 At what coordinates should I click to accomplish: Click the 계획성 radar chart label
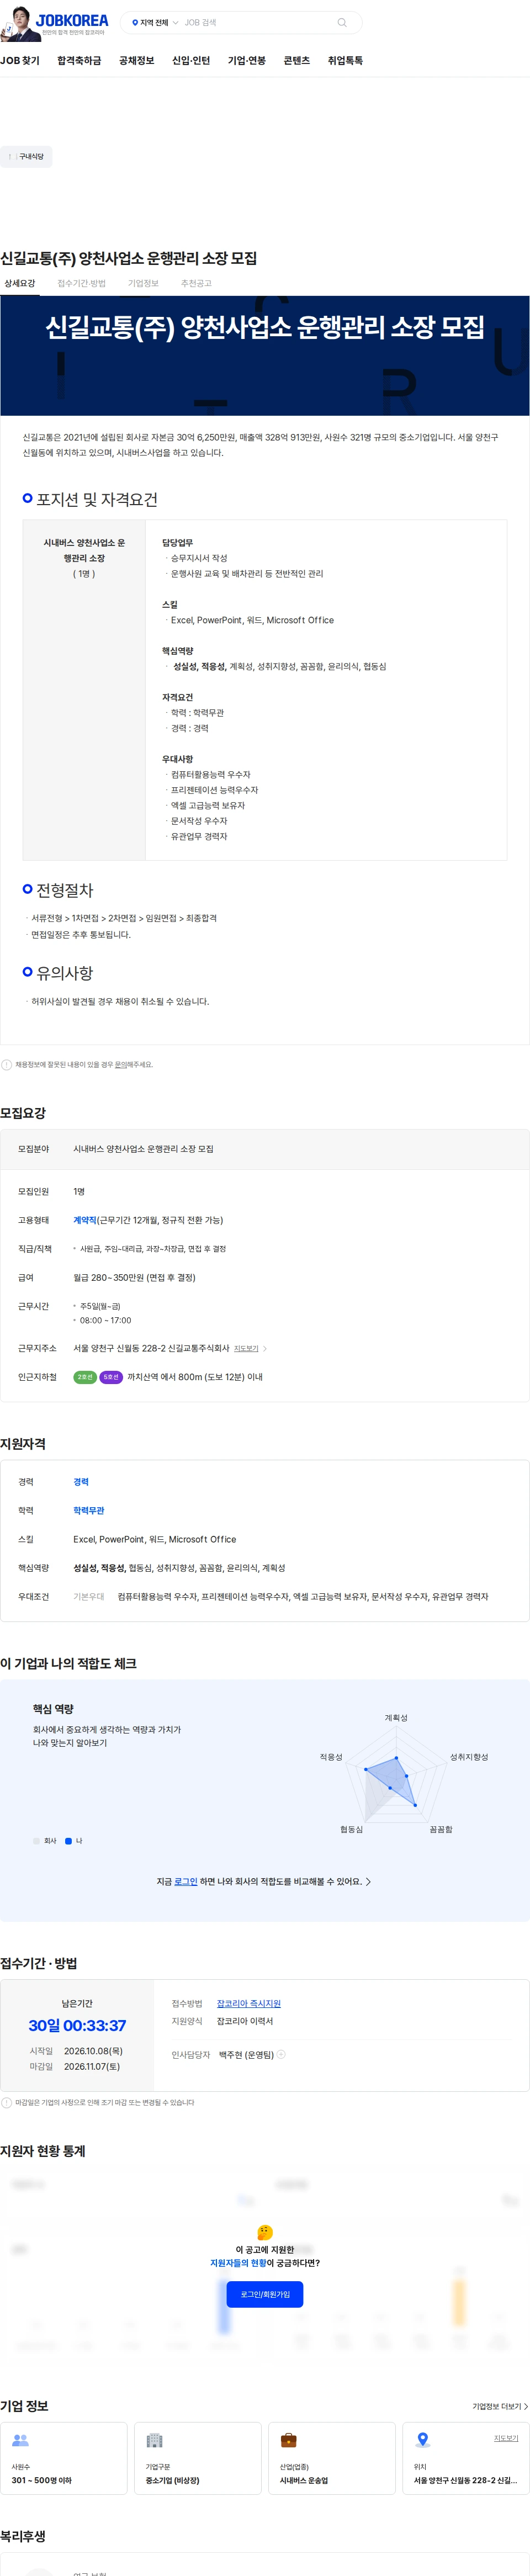396,1717
